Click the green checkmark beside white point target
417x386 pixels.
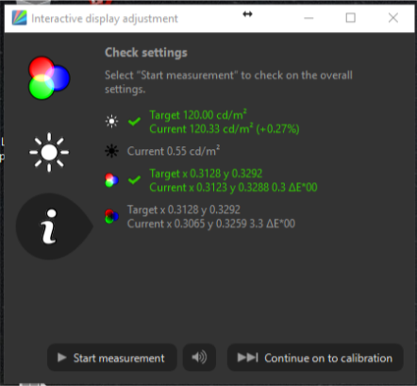coord(134,180)
